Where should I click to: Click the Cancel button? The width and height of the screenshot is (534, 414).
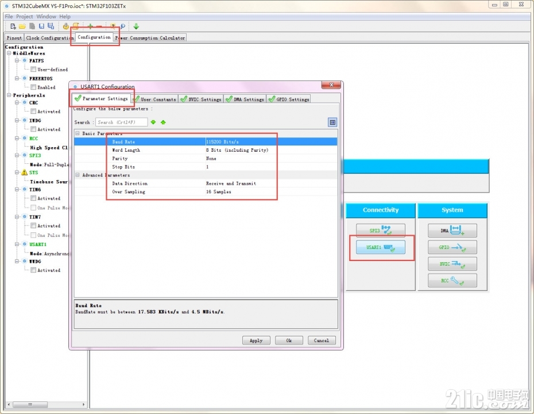[322, 340]
